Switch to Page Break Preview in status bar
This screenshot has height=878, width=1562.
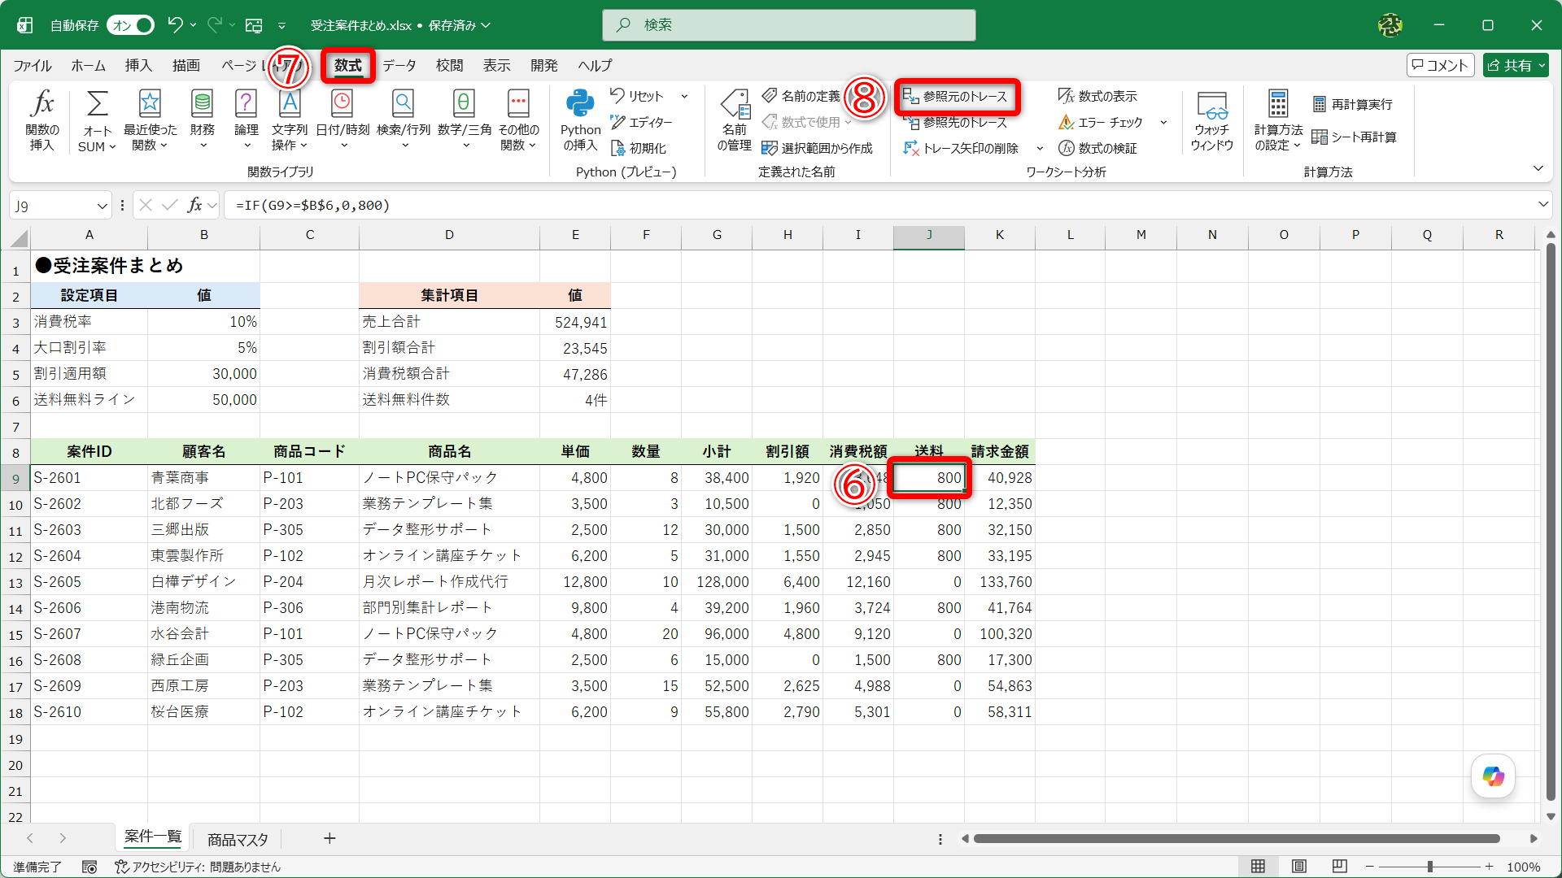click(x=1340, y=867)
